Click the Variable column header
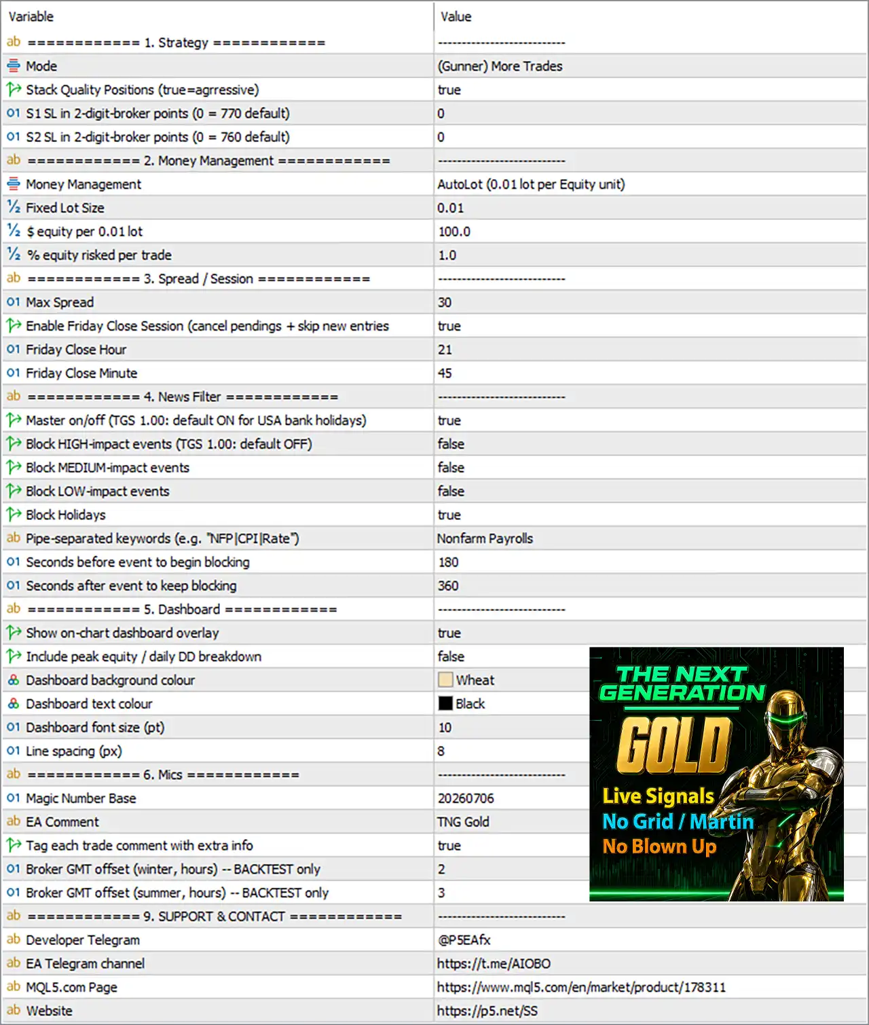This screenshot has height=1025, width=869. point(31,16)
